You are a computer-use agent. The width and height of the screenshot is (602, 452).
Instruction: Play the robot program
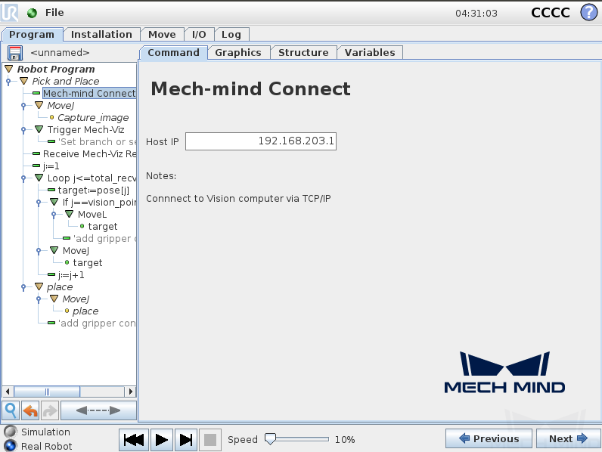click(x=162, y=440)
